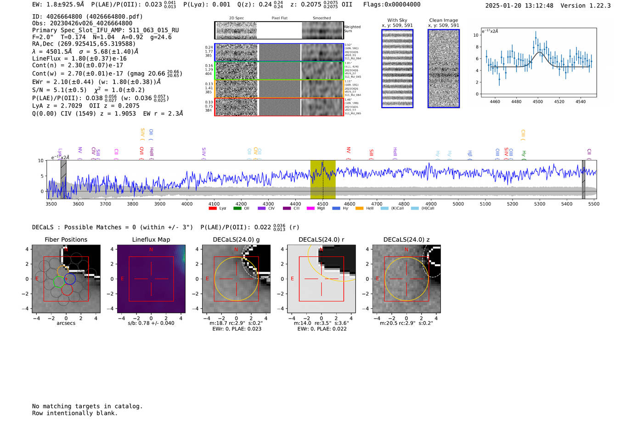This screenshot has height=438, width=643.
Task: Open the DECaLS(24.0) z image
Action: [406, 279]
